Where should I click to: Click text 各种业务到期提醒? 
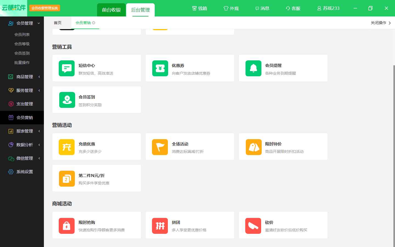pos(280,73)
